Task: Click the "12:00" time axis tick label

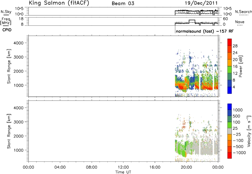Action: click(x=123, y=167)
